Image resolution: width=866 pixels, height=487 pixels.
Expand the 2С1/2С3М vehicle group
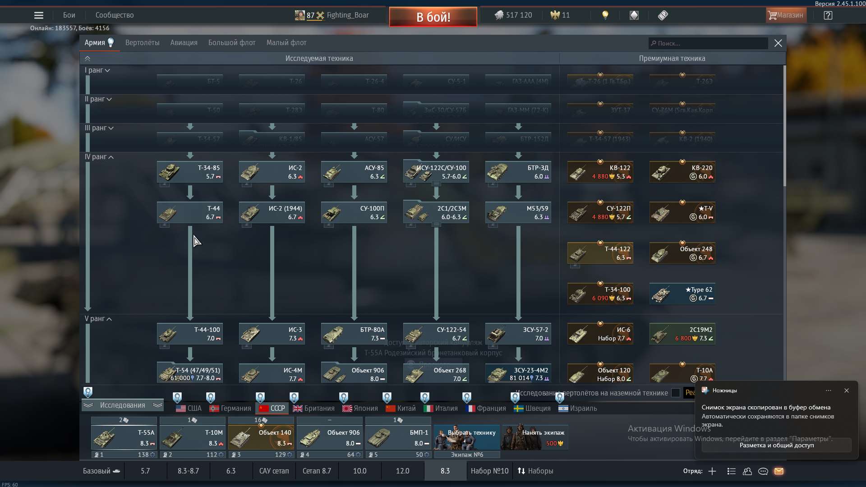pos(436,224)
